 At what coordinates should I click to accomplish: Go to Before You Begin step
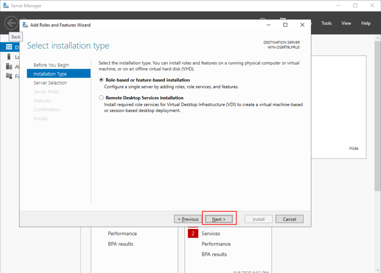pos(51,65)
